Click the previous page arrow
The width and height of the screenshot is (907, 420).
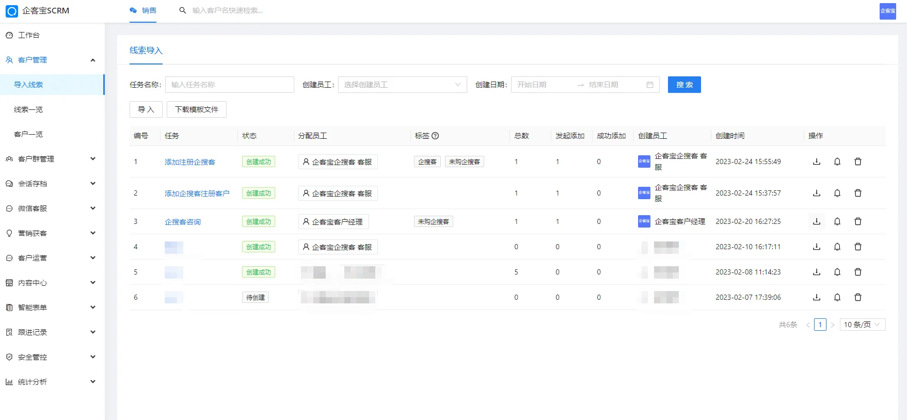pyautogui.click(x=808, y=325)
